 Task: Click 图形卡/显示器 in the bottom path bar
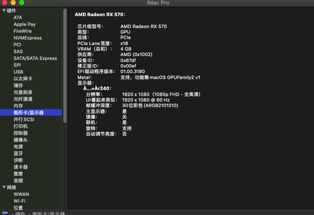coord(49,213)
